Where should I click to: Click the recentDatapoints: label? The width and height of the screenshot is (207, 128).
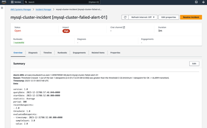point(24,105)
